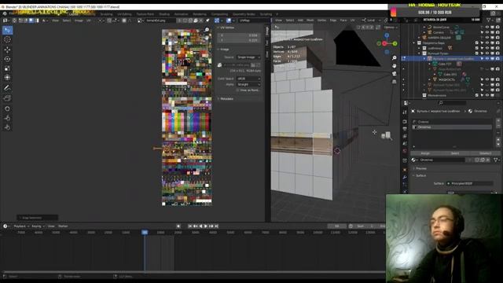
Task: Play animation forward in timeline
Action: 206,226
